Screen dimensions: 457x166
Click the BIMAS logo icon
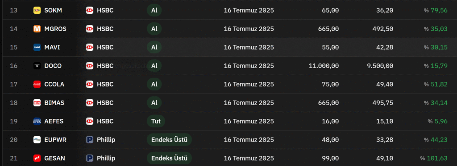37,103
